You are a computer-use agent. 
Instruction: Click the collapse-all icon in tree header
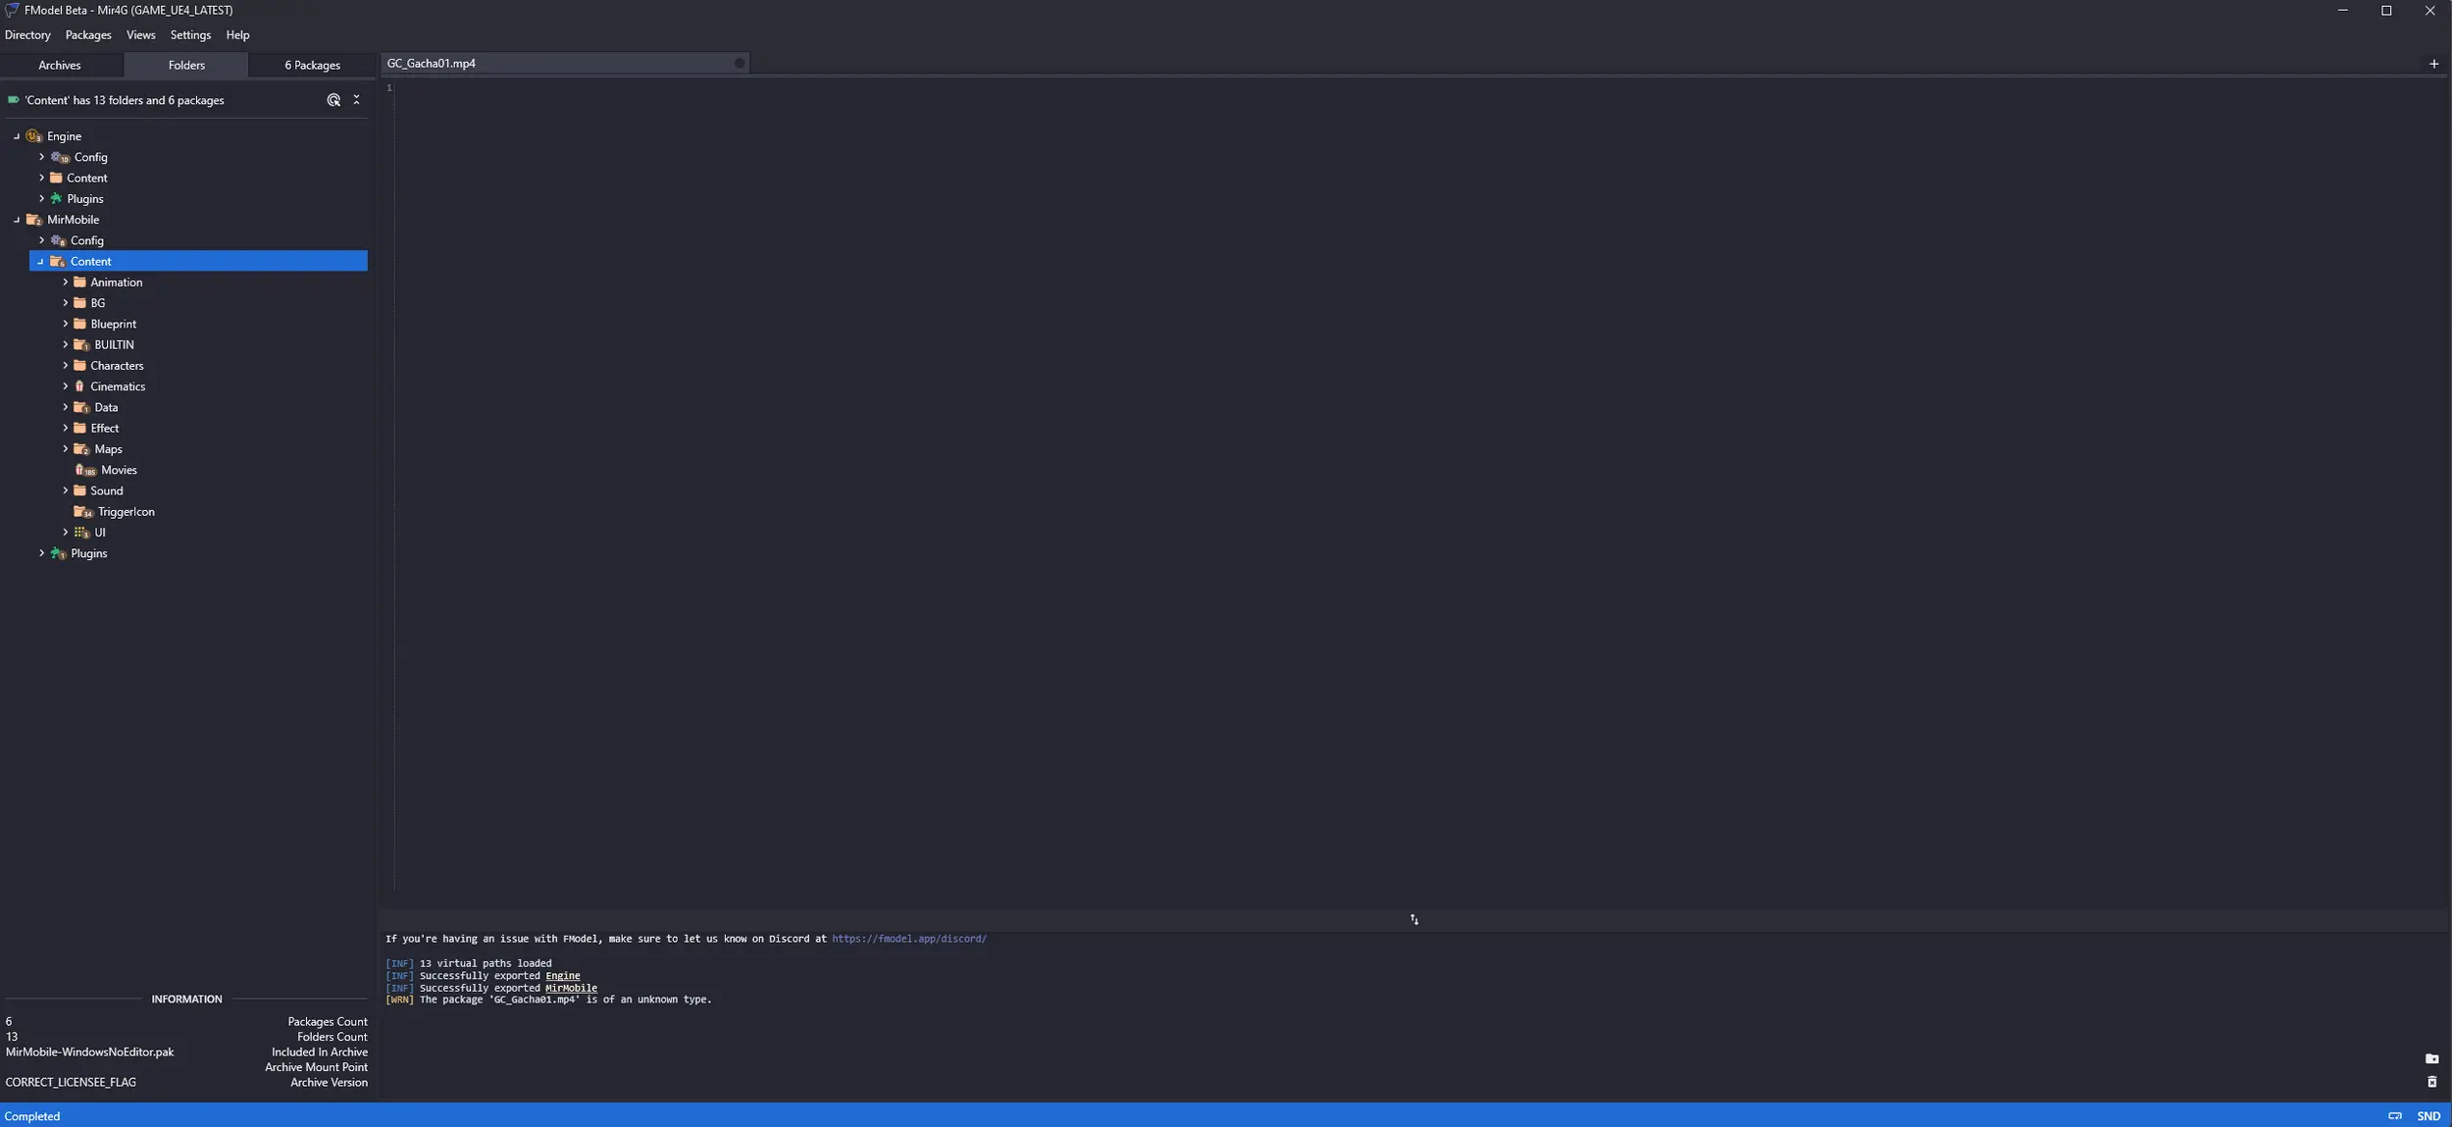point(356,100)
